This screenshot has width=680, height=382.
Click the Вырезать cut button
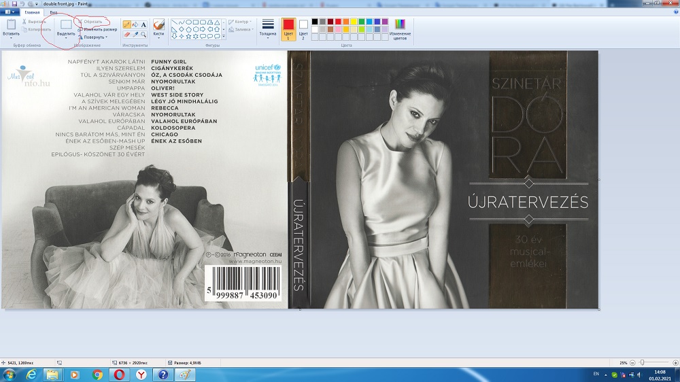(x=34, y=22)
